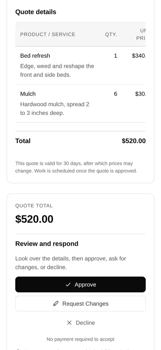Click the QTY. column header

pyautogui.click(x=111, y=35)
